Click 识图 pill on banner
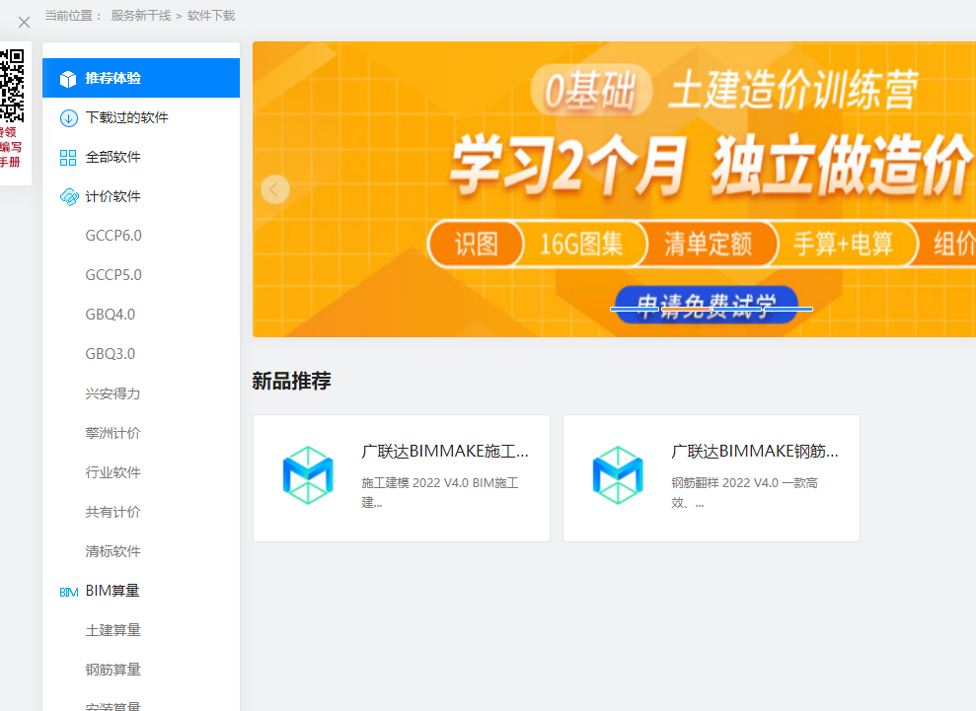The width and height of the screenshot is (976, 711). (476, 244)
